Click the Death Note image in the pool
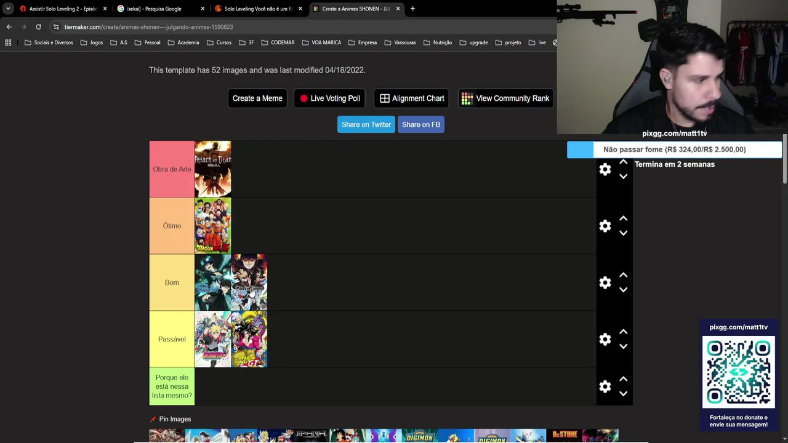 click(311, 436)
